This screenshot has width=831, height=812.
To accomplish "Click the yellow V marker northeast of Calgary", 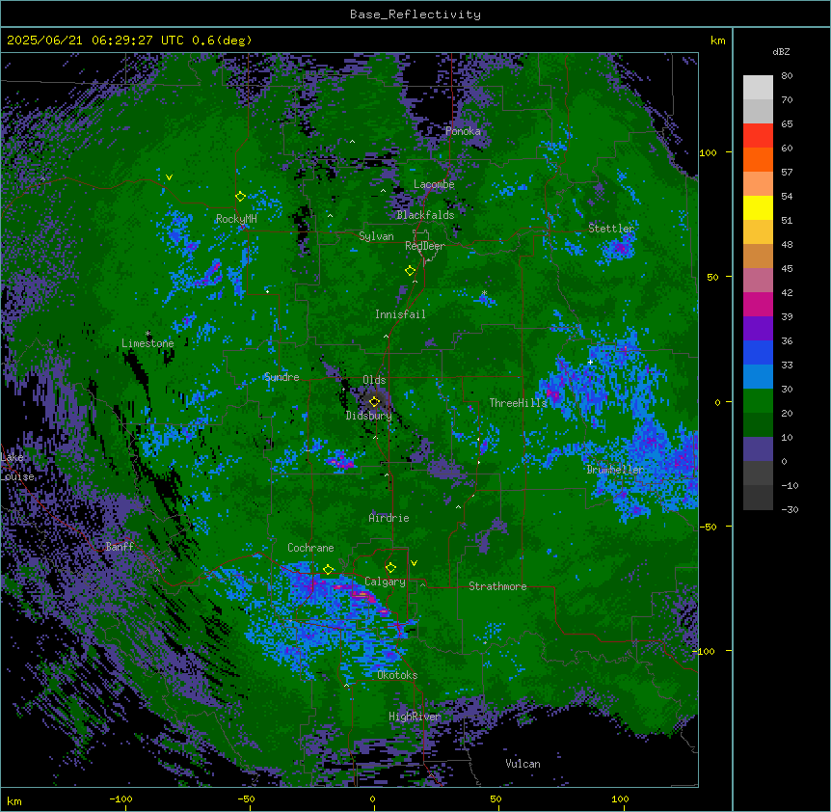I will (x=414, y=563).
